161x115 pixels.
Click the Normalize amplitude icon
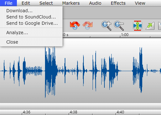point(138,26)
